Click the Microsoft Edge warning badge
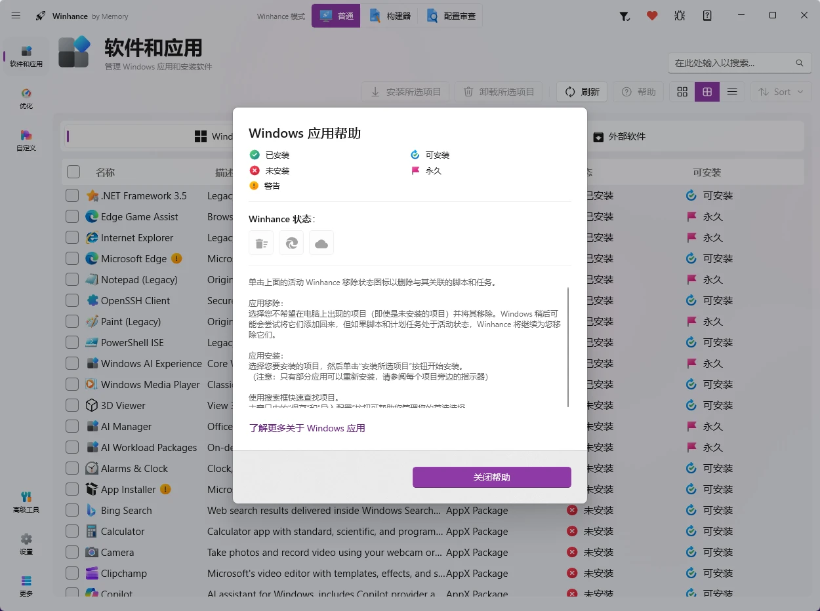 click(x=176, y=258)
